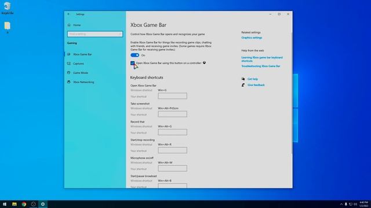Screen dimensions: 371x208
Task: Click the Gaming section heading in sidebar
Action: pyautogui.click(x=72, y=43)
